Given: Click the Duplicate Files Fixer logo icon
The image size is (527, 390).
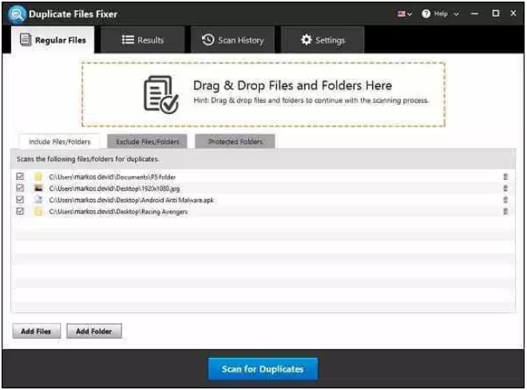Looking at the screenshot, I should (x=17, y=14).
